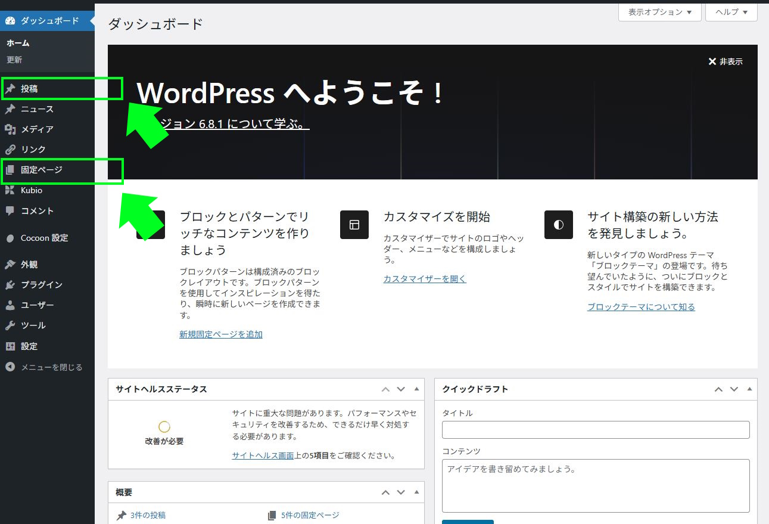Viewport: 769px width, 524px height.
Task: Collapse the クイックドラフト panel
Action: coord(749,389)
